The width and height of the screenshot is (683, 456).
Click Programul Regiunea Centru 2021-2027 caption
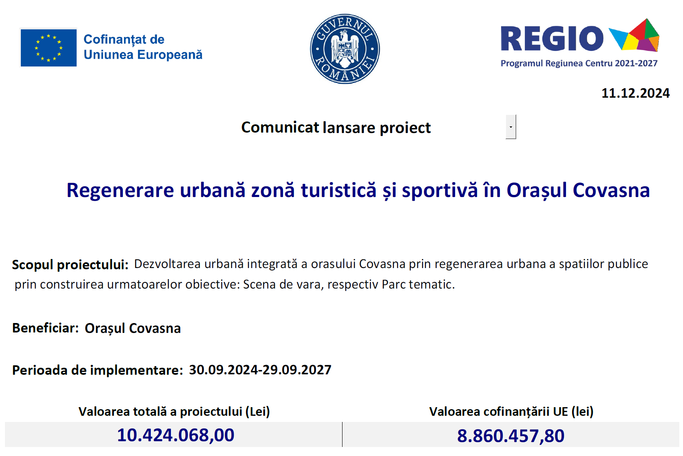pyautogui.click(x=579, y=63)
